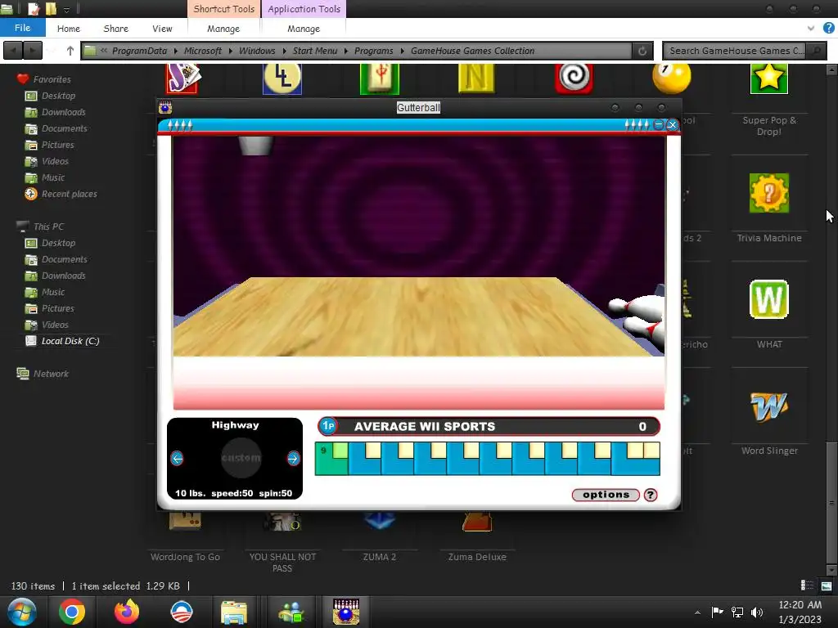Select the Word Slinger shortcut icon
This screenshot has width=838, height=628.
[x=768, y=406]
